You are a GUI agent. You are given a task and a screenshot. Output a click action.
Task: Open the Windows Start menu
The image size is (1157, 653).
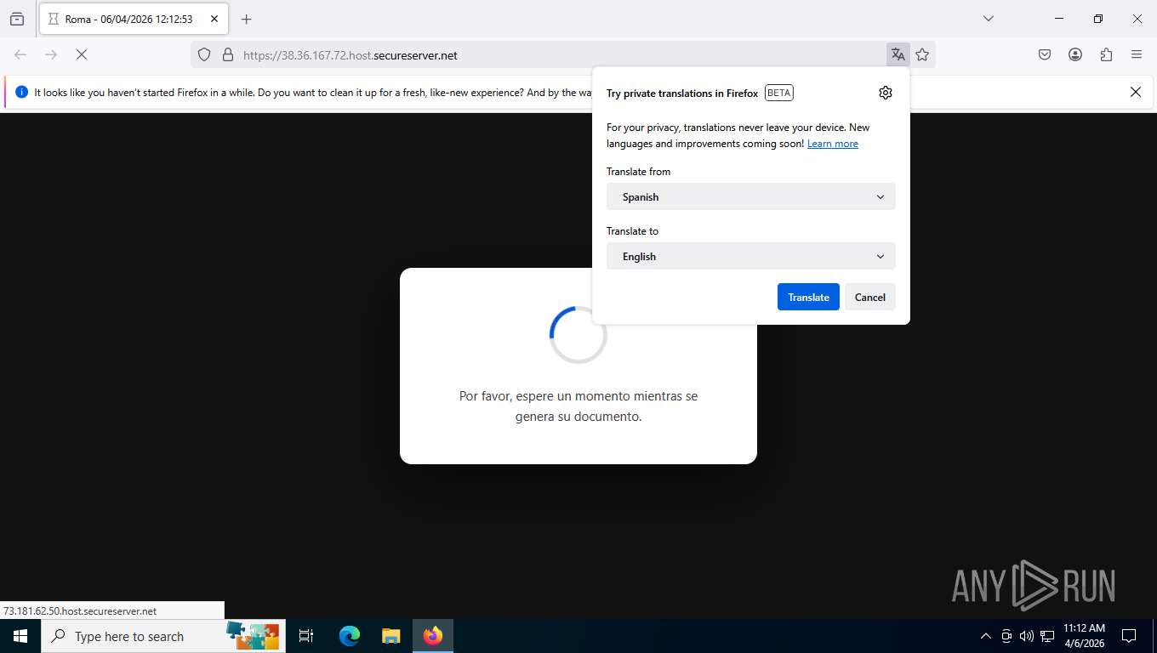pyautogui.click(x=20, y=636)
